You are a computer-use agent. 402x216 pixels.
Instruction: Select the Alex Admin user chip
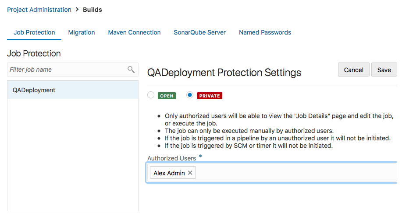(x=169, y=173)
